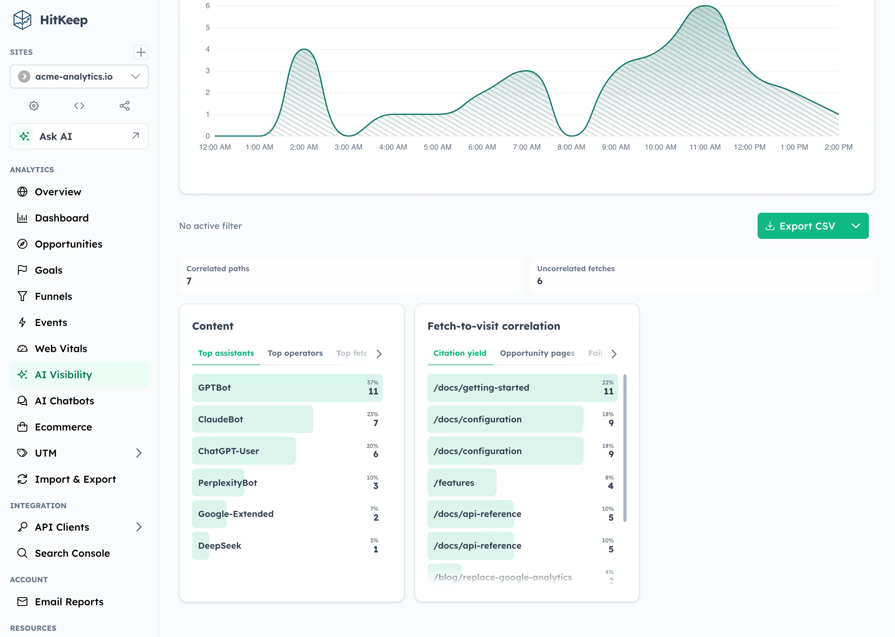Open the Export CSV dropdown arrow

pos(856,226)
